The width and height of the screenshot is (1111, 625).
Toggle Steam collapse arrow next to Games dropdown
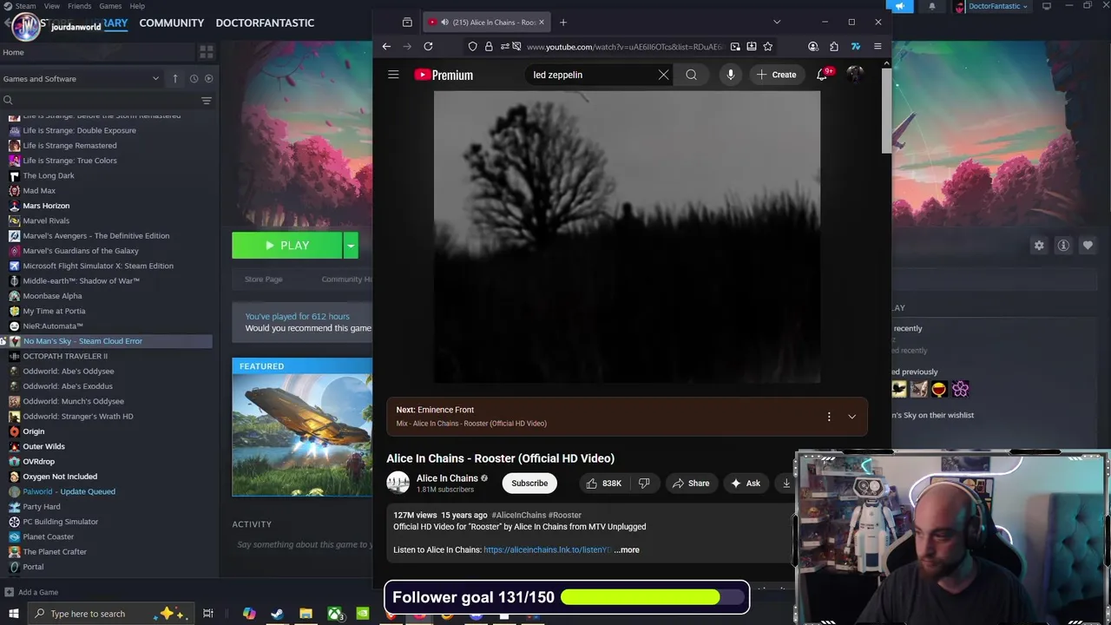(174, 78)
